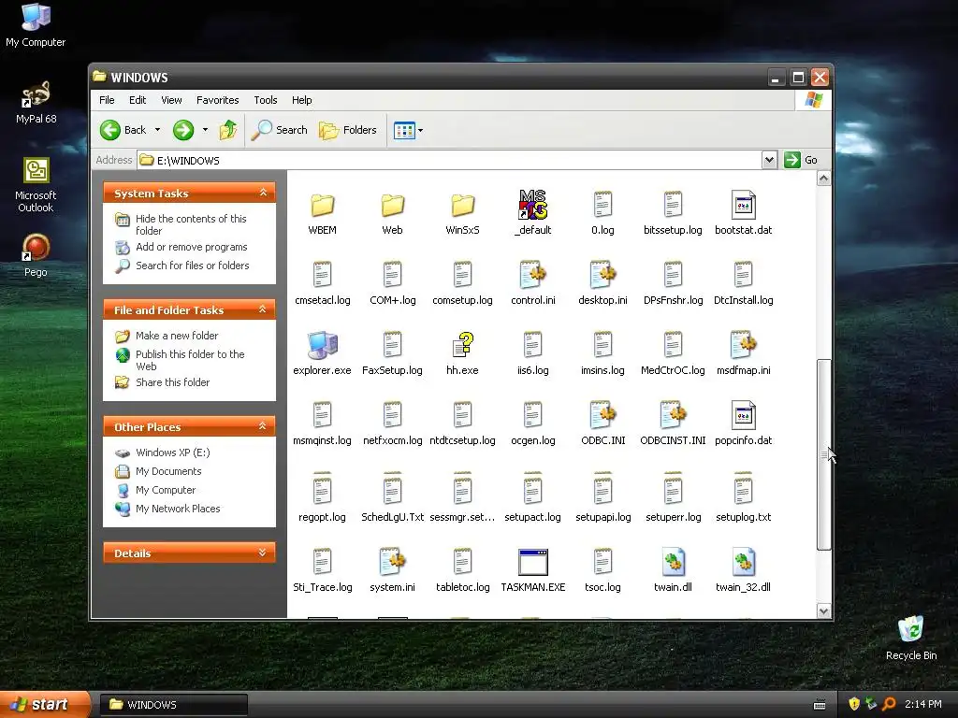Viewport: 958px width, 718px height.
Task: Click the vertical scrollbar thumb
Action: pyautogui.click(x=823, y=455)
